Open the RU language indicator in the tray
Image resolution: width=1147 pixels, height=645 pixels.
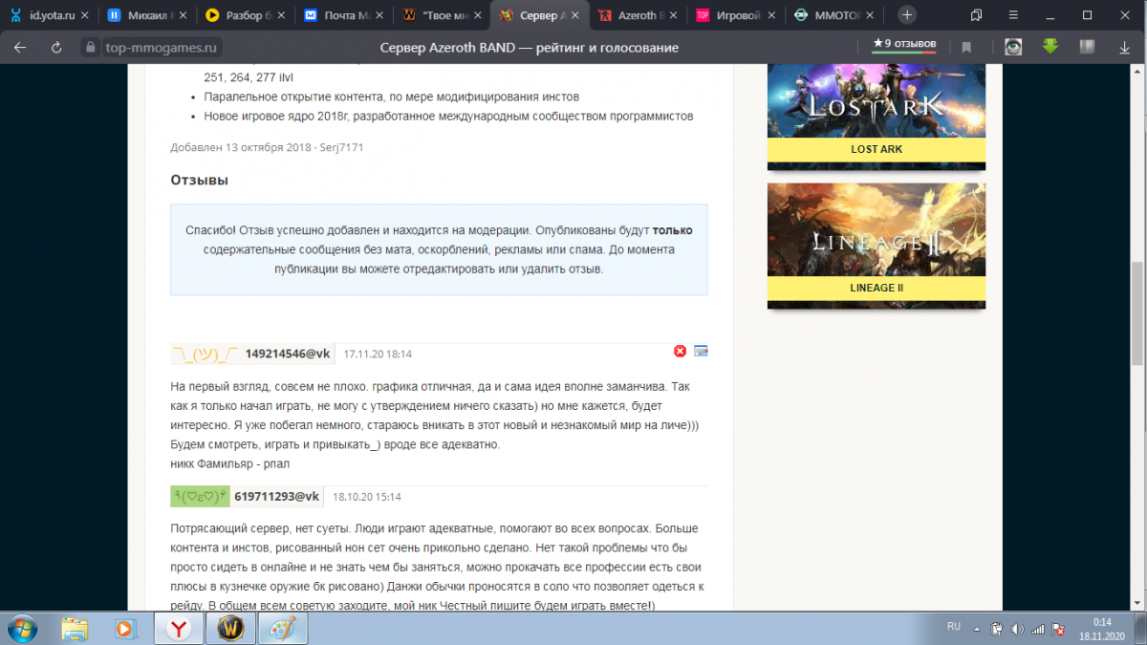pos(953,626)
